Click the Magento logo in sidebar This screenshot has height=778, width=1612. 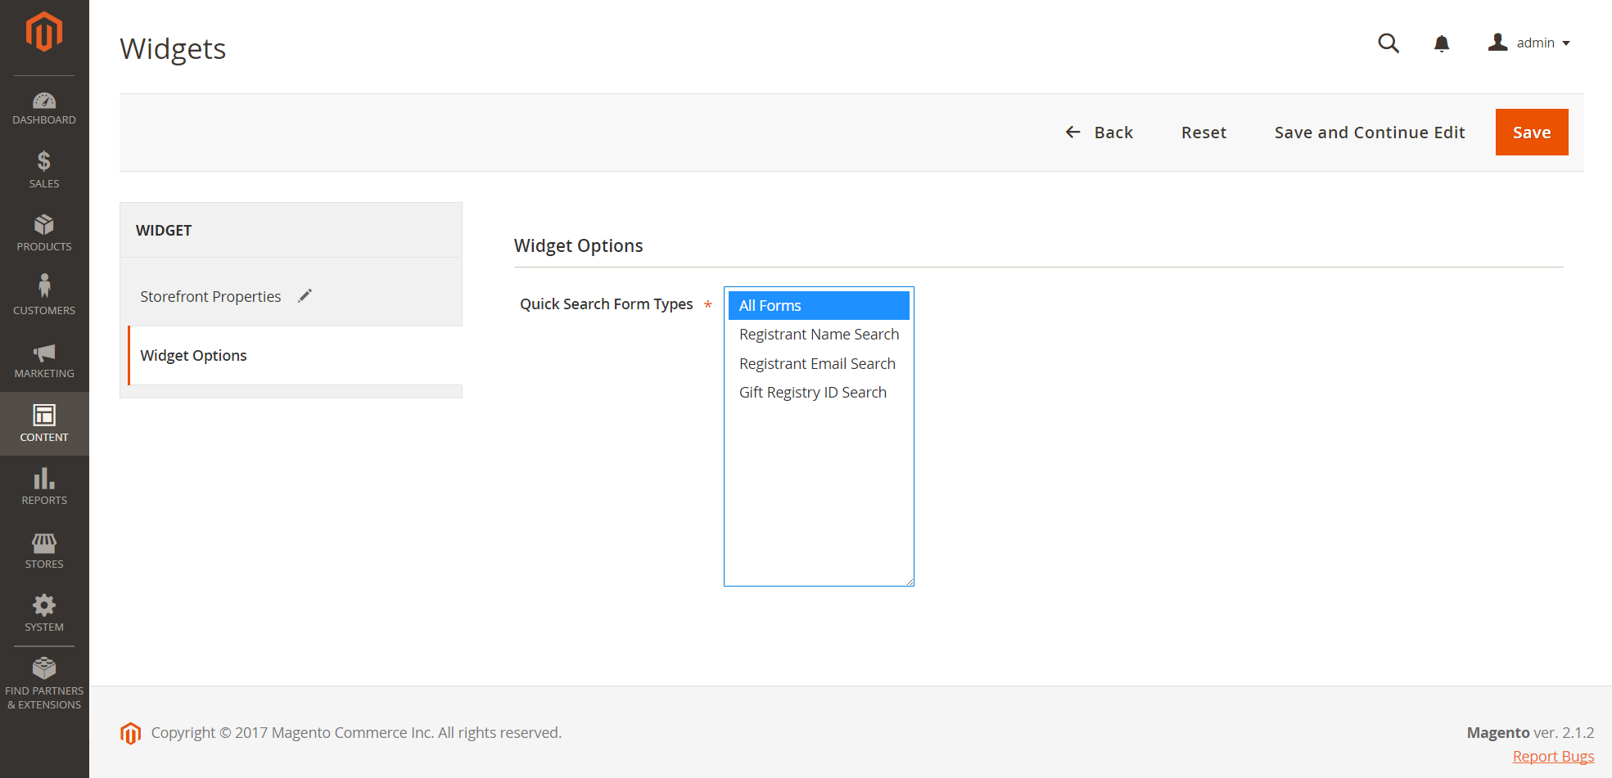pos(44,32)
